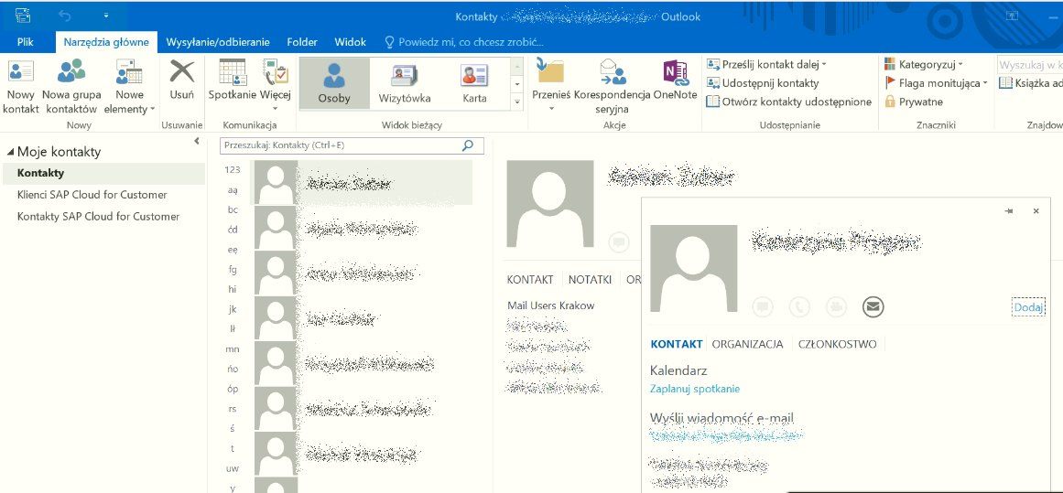Expand the current view gallery
The image size is (1063, 493).
coord(518,102)
